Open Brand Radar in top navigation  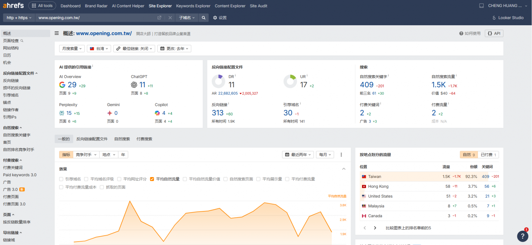pos(96,6)
